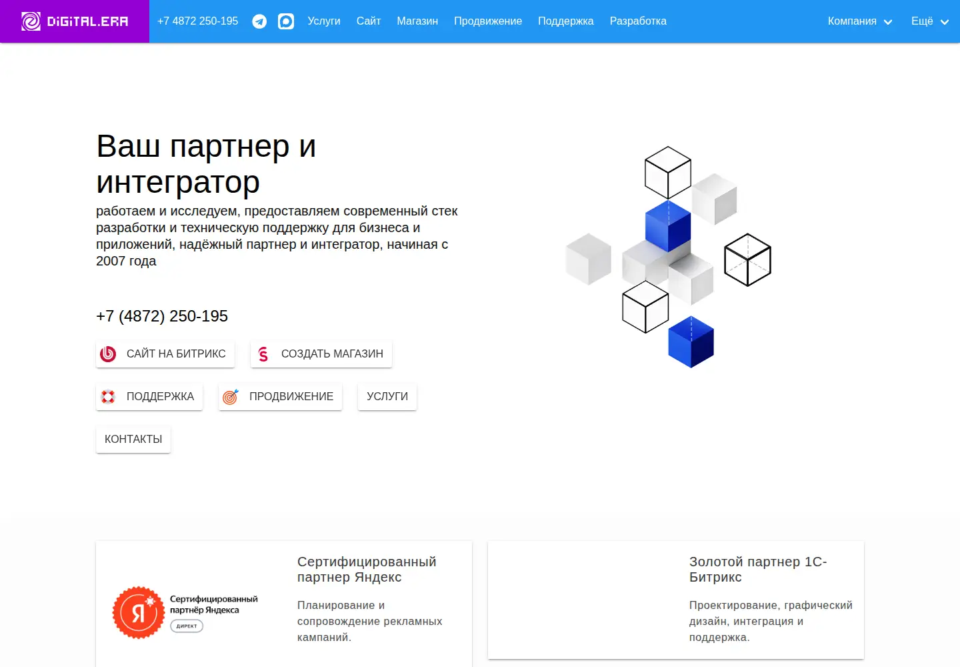Viewport: 960px width, 667px height.
Task: Click the ПРОДВИЖЕНИЕ button
Action: 280,397
